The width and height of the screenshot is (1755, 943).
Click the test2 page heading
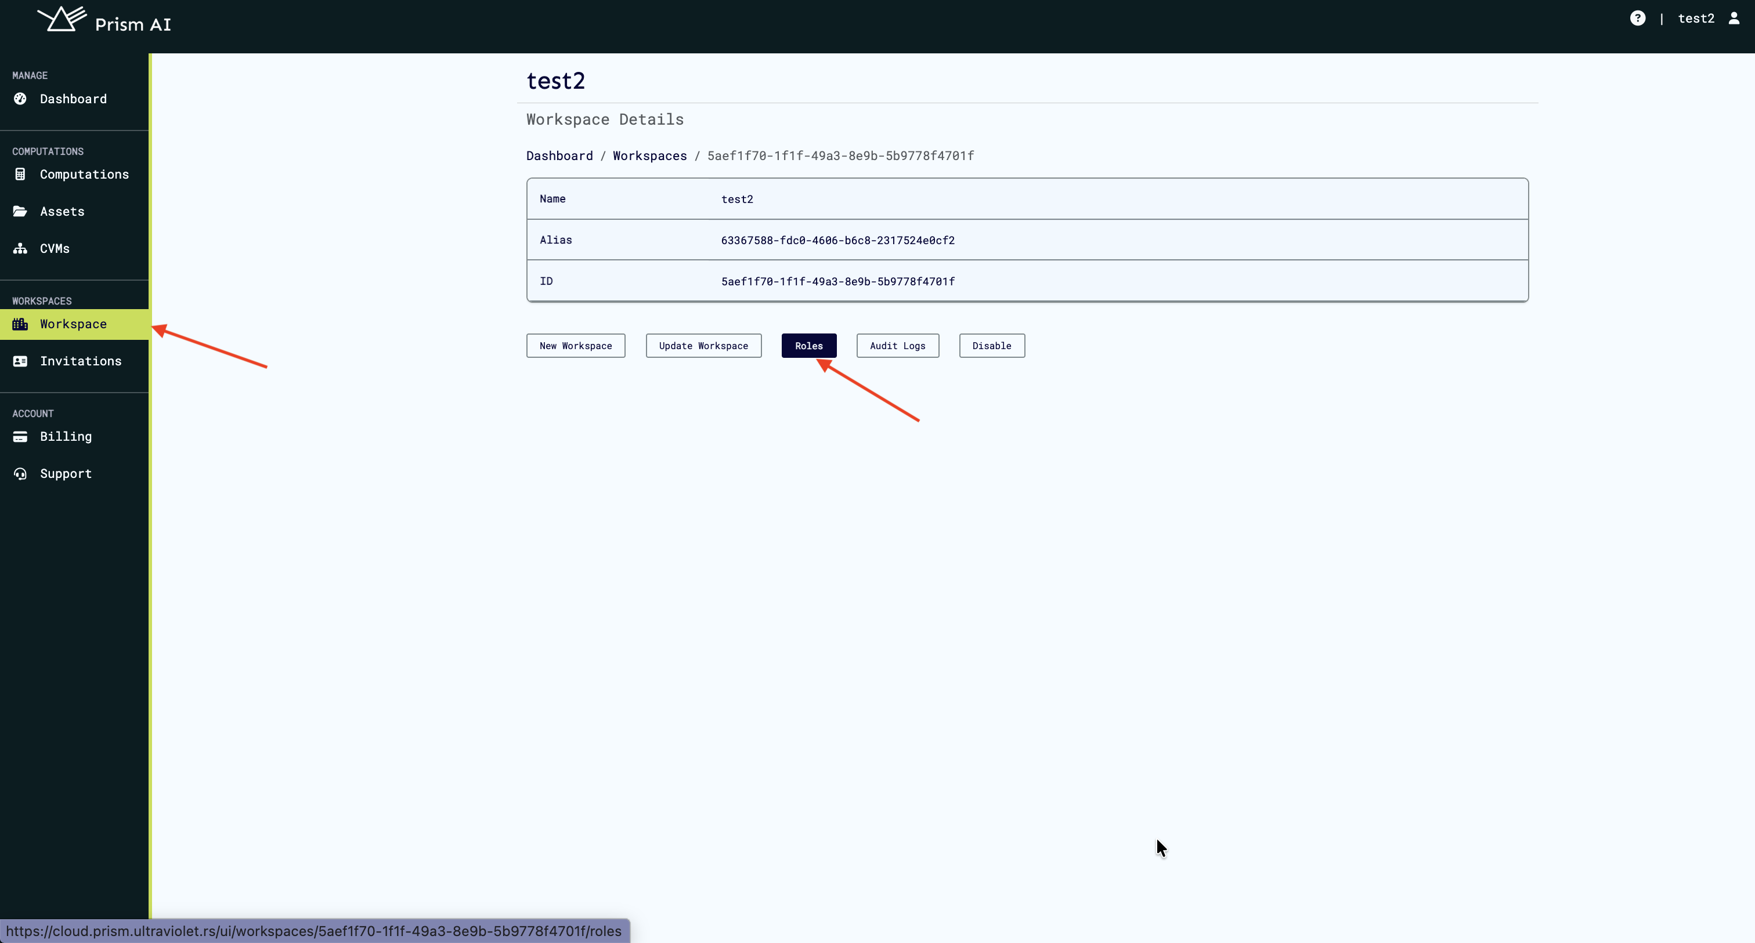pyautogui.click(x=556, y=81)
